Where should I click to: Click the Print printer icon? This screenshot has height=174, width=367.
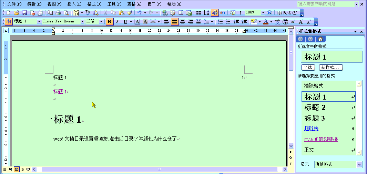tap(58, 13)
